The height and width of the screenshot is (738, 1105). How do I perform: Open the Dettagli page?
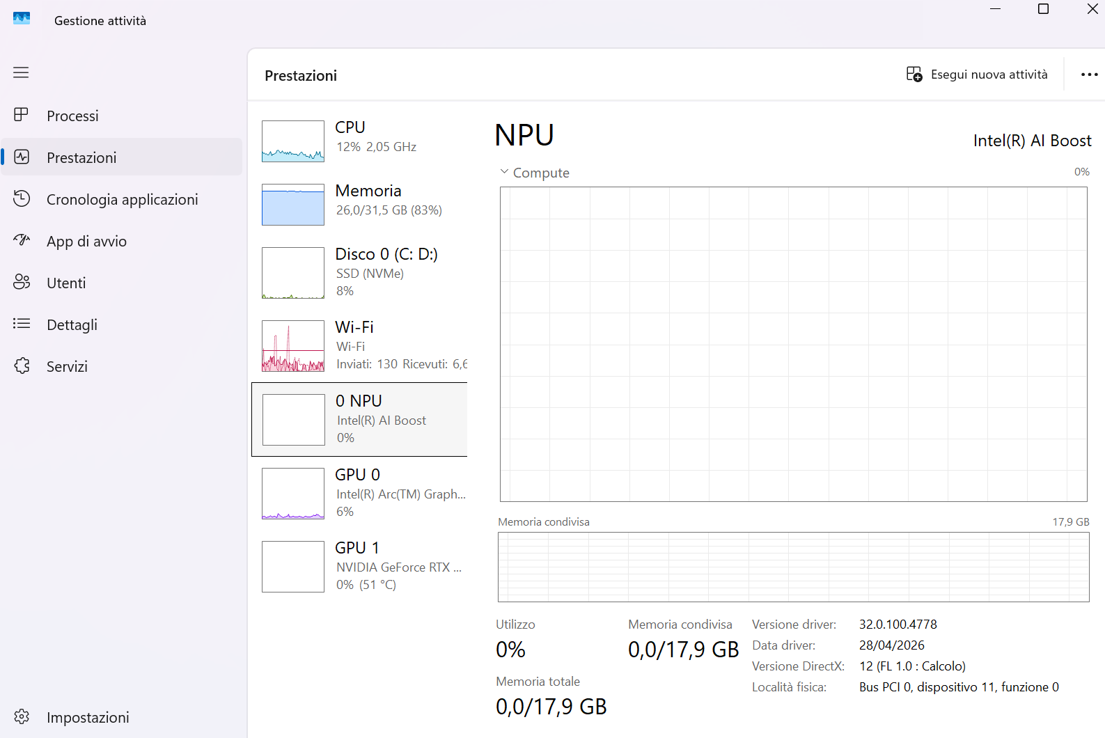click(x=122, y=324)
